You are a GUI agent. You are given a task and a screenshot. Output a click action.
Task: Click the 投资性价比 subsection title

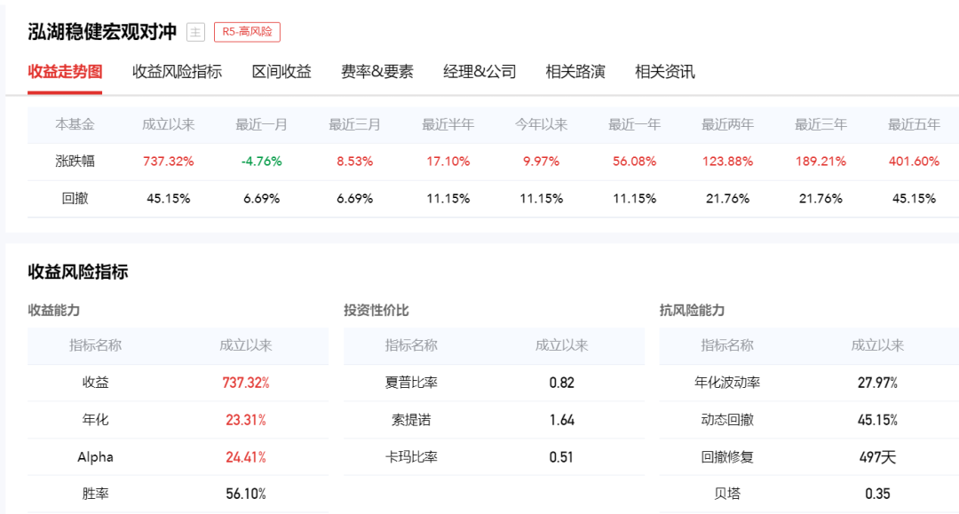tap(376, 311)
